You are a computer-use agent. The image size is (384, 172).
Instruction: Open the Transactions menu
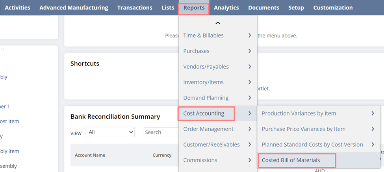click(x=135, y=7)
